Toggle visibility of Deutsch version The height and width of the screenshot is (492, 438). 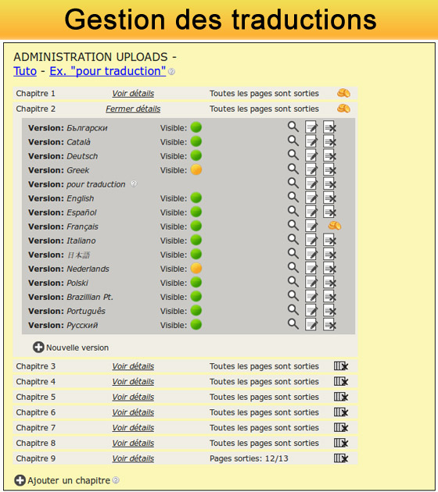[196, 155]
